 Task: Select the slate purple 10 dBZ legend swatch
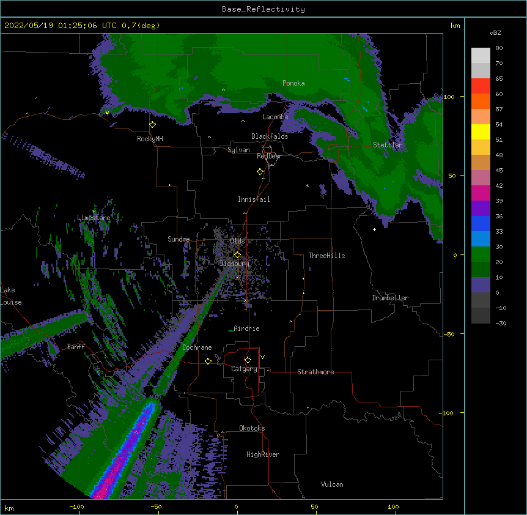tap(481, 285)
